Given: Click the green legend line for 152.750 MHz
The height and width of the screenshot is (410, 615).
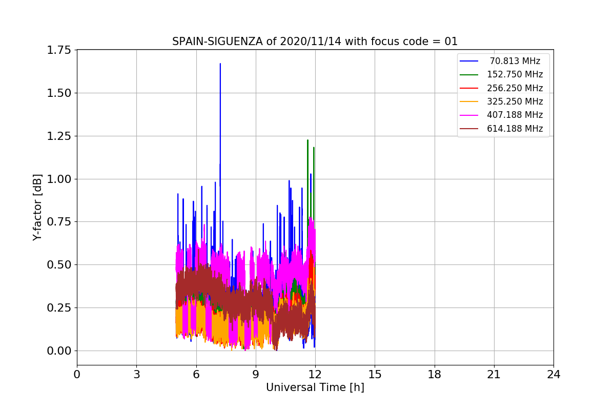Looking at the screenshot, I should pyautogui.click(x=469, y=75).
